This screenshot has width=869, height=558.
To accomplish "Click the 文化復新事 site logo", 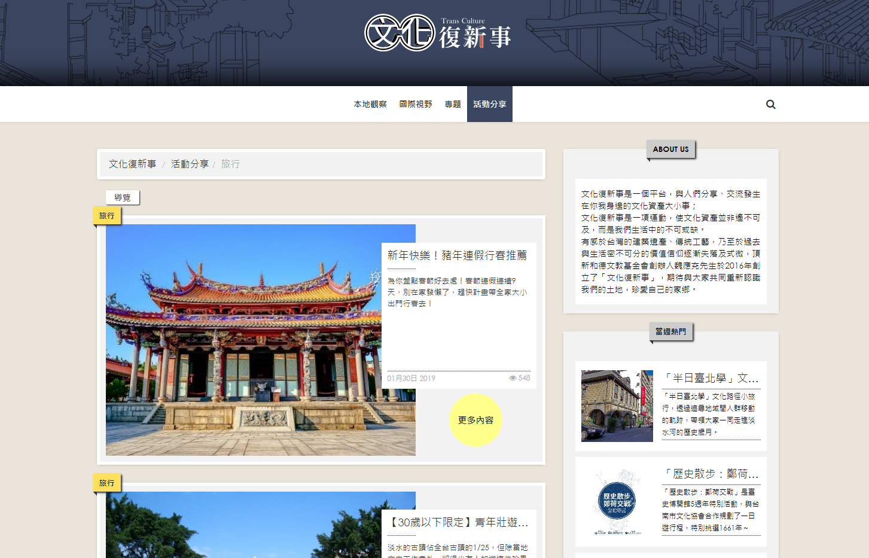I will pyautogui.click(x=437, y=33).
